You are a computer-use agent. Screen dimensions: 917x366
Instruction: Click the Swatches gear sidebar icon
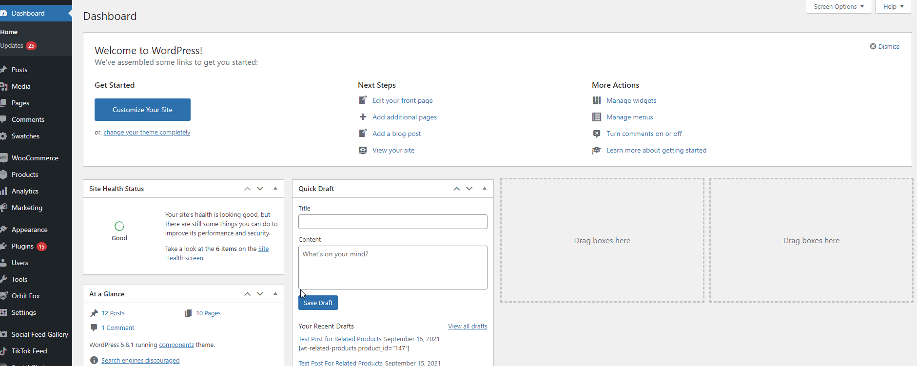tap(3, 136)
